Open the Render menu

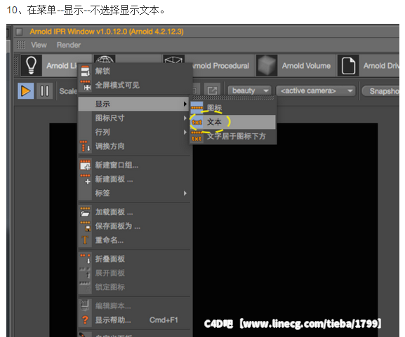coord(69,45)
